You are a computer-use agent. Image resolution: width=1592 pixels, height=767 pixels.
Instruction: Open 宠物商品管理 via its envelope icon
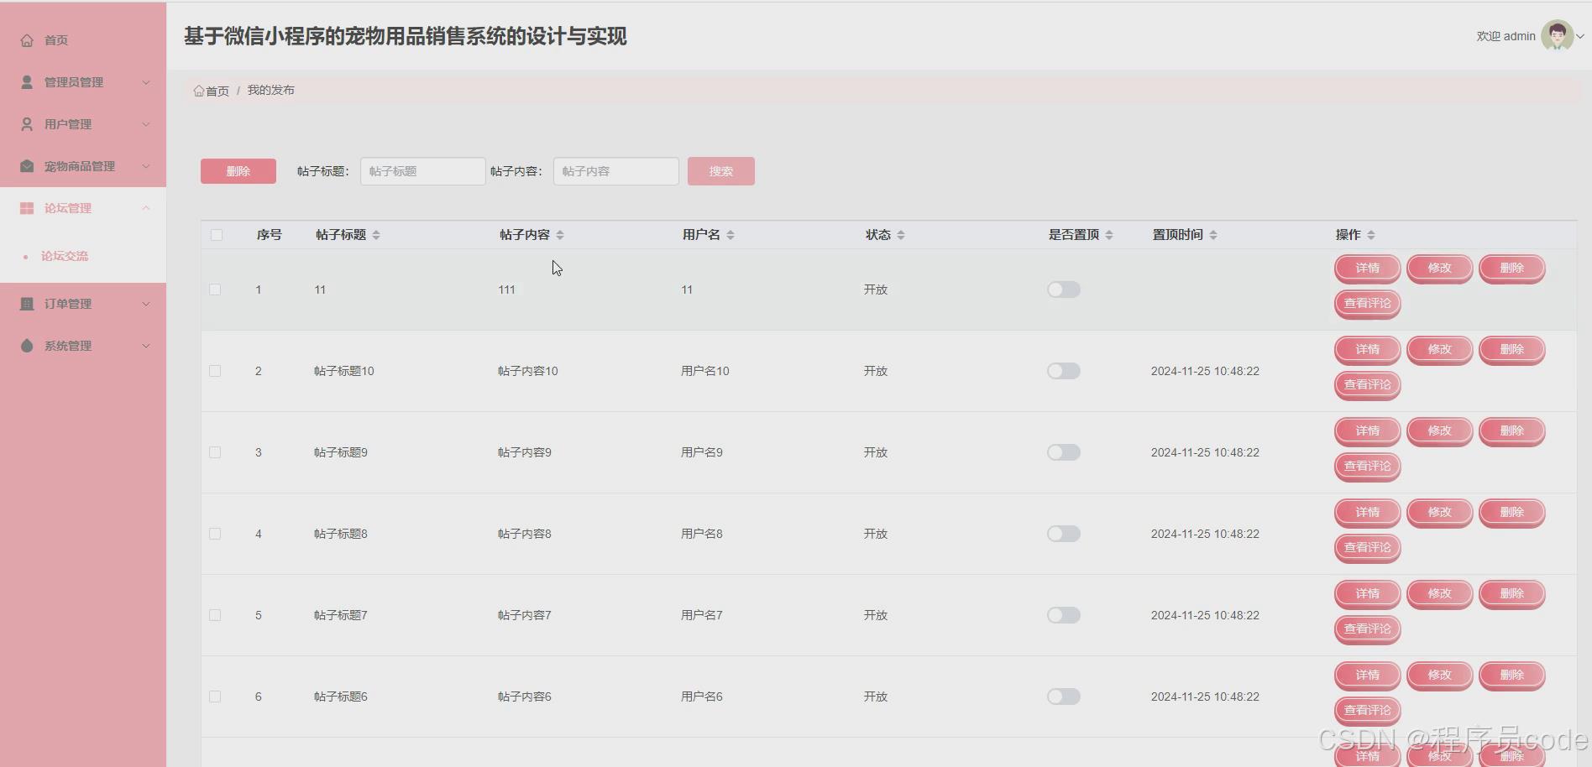pos(26,165)
